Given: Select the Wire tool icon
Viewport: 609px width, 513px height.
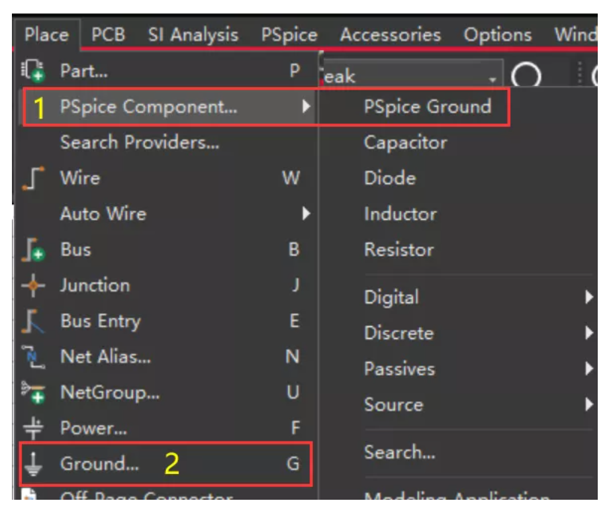Looking at the screenshot, I should (x=32, y=179).
